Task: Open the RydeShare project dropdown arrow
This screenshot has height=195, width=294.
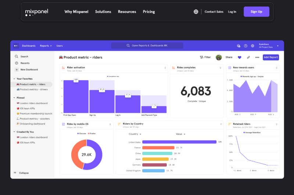Action: coord(278,46)
